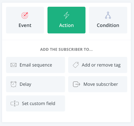134x126 pixels.
Task: Choose Set custom field action
Action: tap(35, 104)
